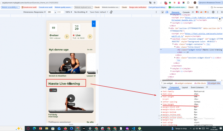Click the div.title-block breadcrumb

click(200, 83)
